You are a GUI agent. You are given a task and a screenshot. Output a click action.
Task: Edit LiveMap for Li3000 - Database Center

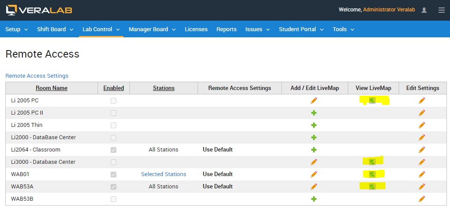point(314,162)
